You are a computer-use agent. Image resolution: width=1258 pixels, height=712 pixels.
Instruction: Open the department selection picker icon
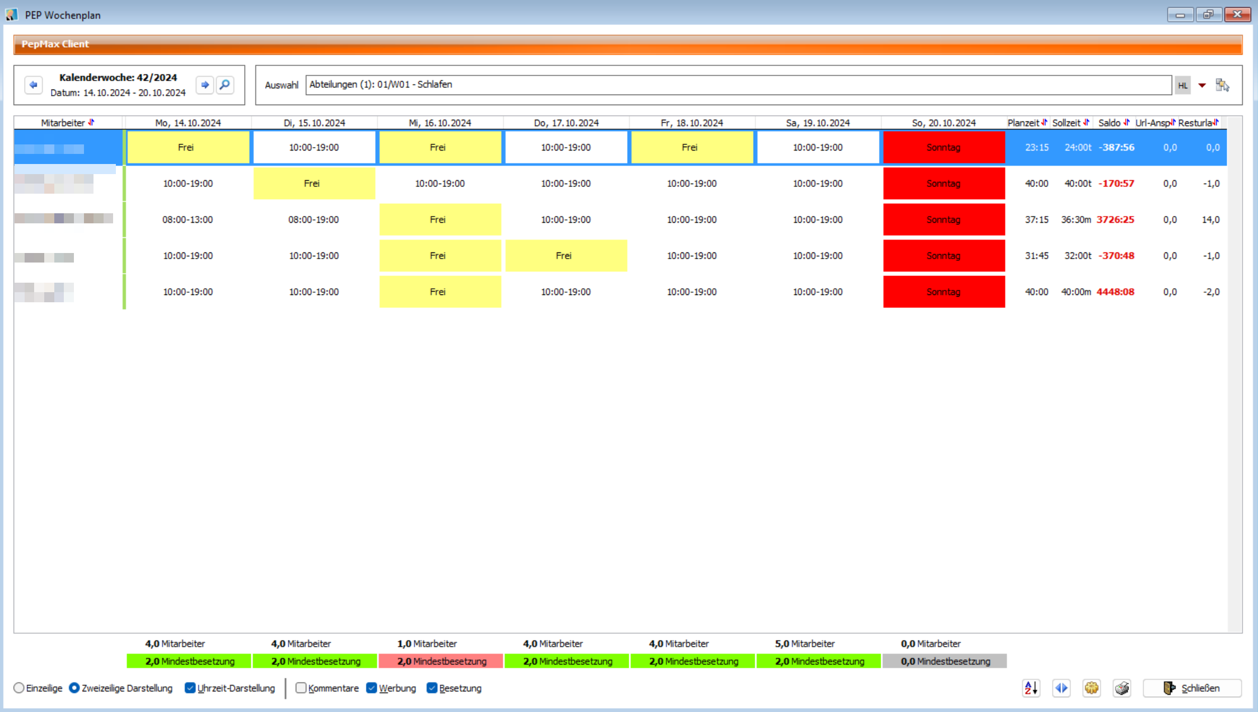click(1222, 85)
